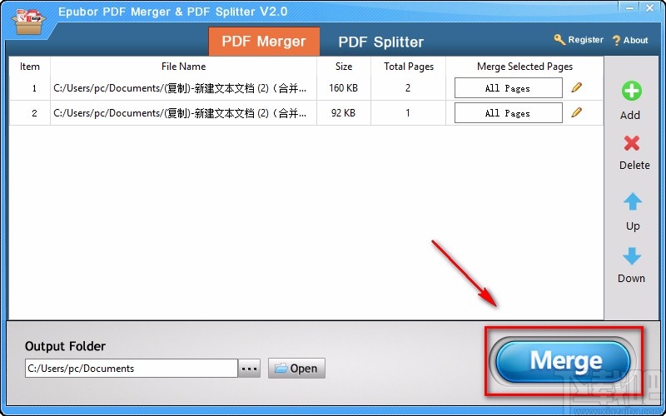Click the Size column header
The image size is (666, 416).
pos(344,67)
